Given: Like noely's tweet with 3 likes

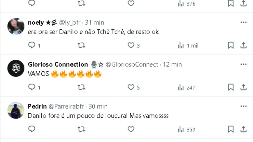Looking at the screenshot, I should point(131,45).
